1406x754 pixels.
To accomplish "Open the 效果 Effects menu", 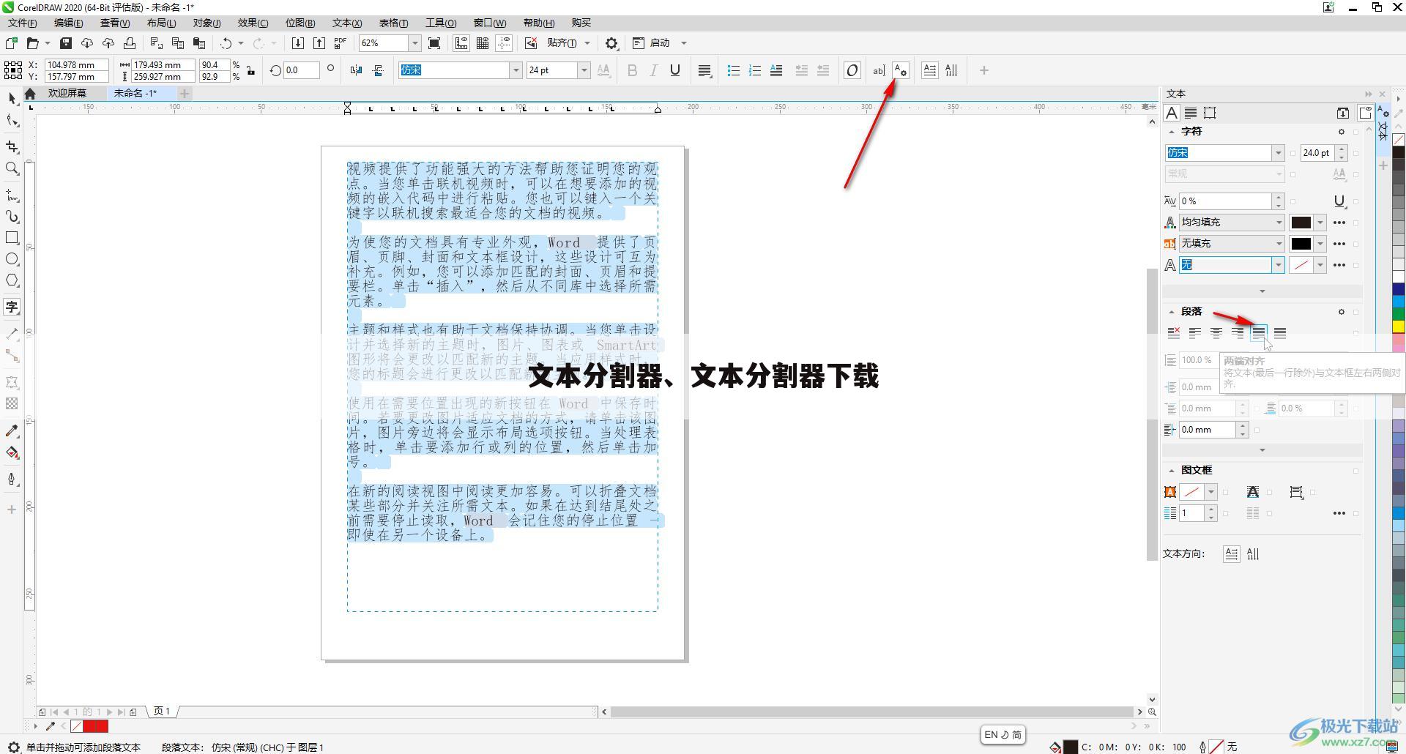I will 253,23.
